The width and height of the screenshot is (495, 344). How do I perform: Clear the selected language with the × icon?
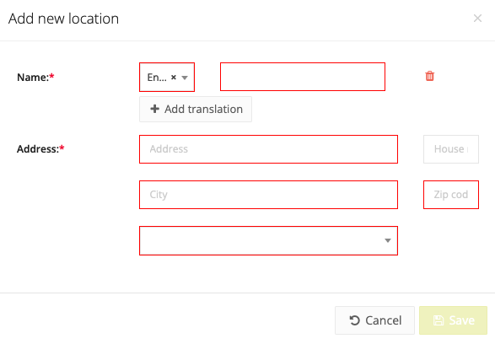tap(174, 77)
